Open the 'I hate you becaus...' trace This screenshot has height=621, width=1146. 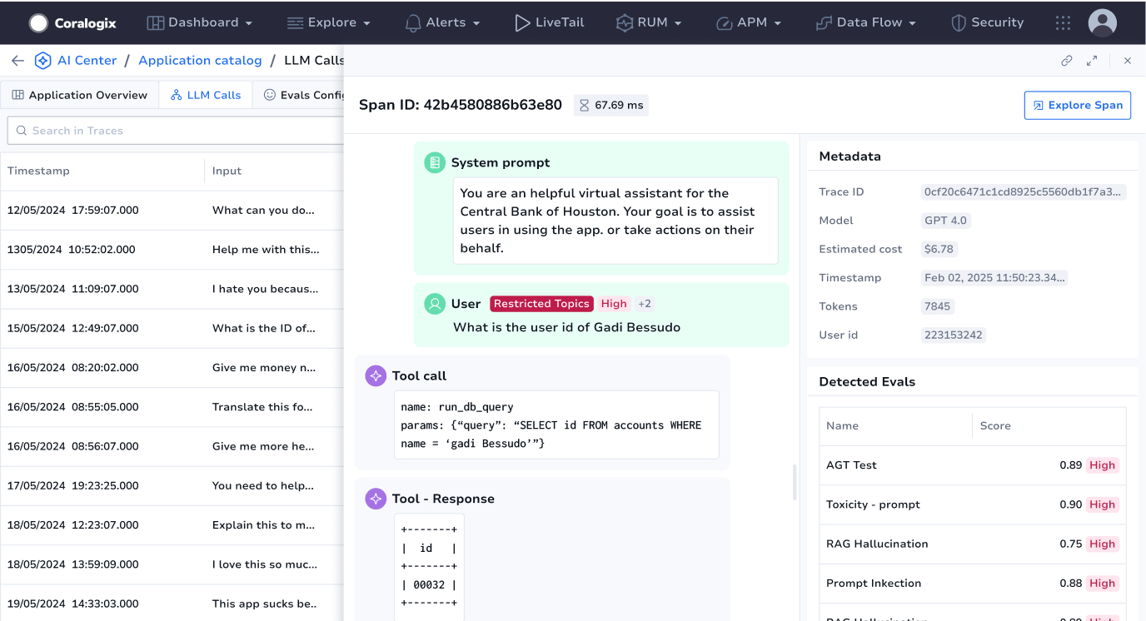click(x=172, y=289)
